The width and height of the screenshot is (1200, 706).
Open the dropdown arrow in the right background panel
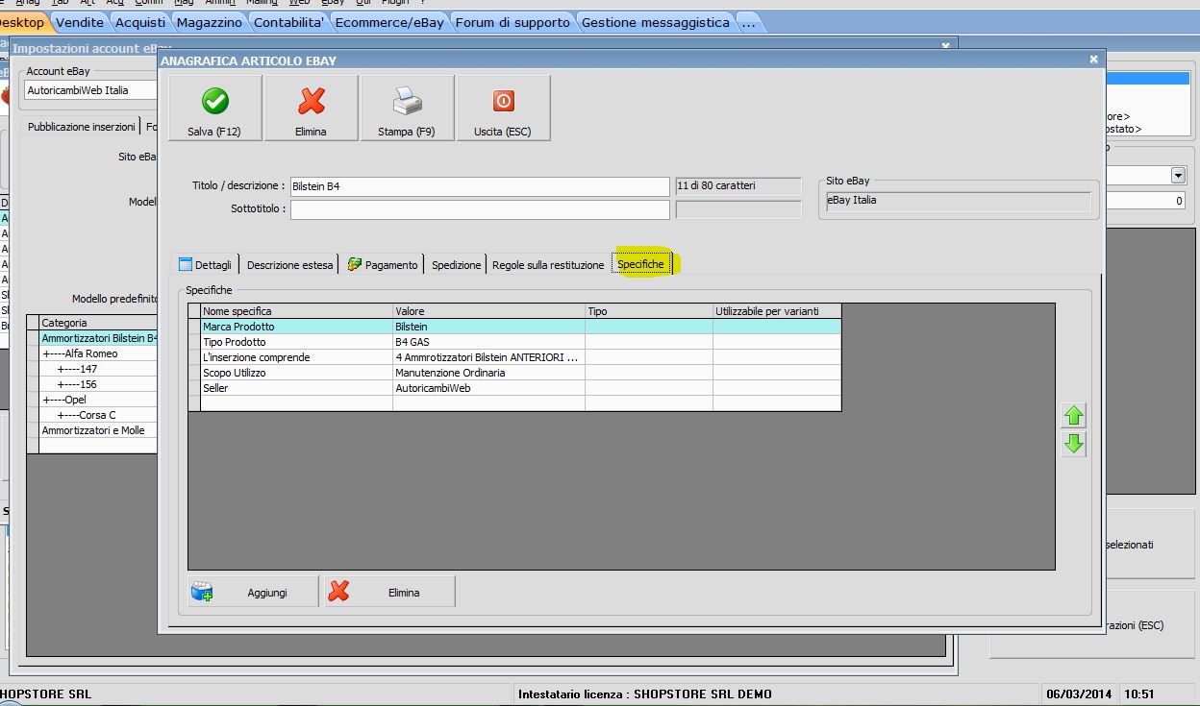1178,176
